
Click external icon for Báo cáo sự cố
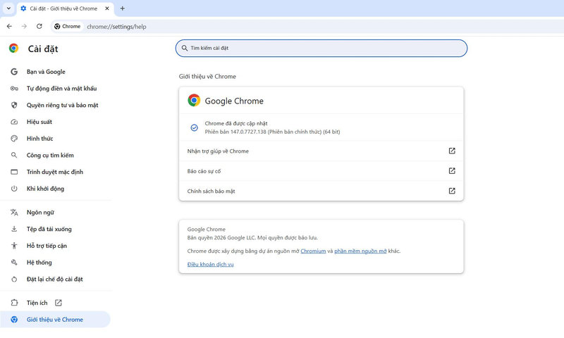452,171
